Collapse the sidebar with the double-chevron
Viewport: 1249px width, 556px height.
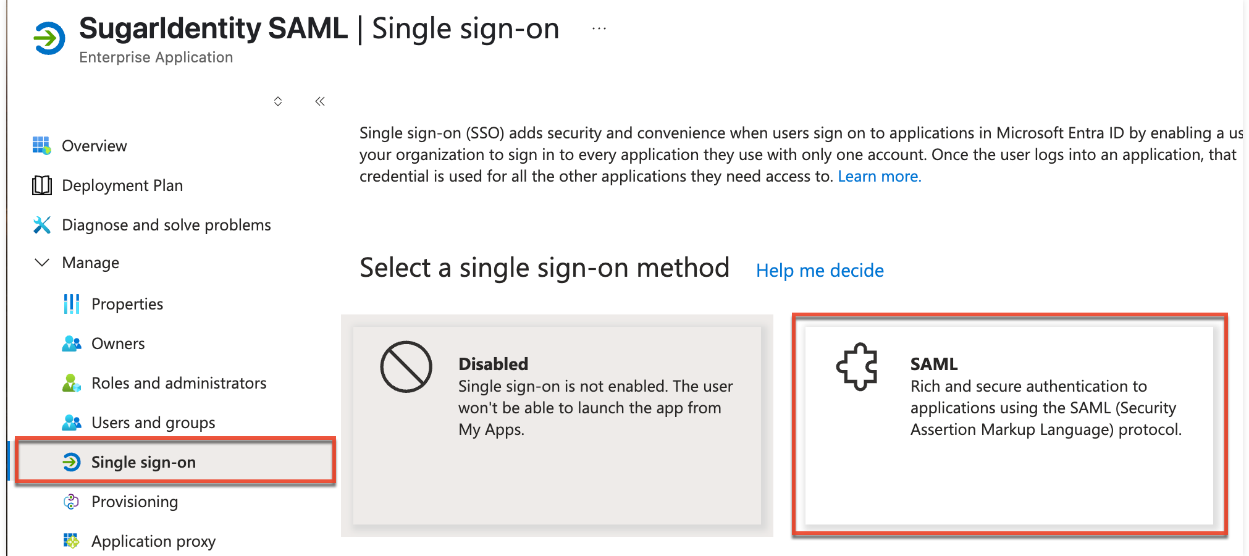319,101
